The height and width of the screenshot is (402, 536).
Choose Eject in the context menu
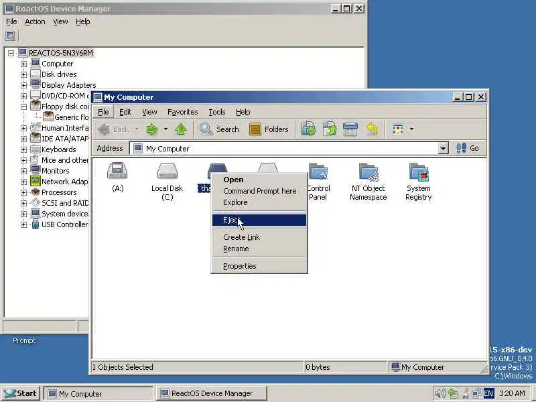(259, 220)
